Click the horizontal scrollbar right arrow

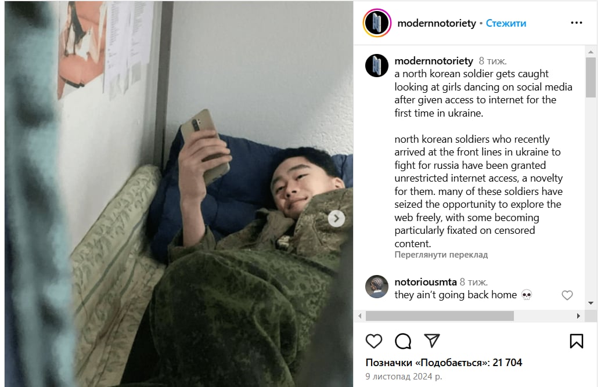click(578, 316)
